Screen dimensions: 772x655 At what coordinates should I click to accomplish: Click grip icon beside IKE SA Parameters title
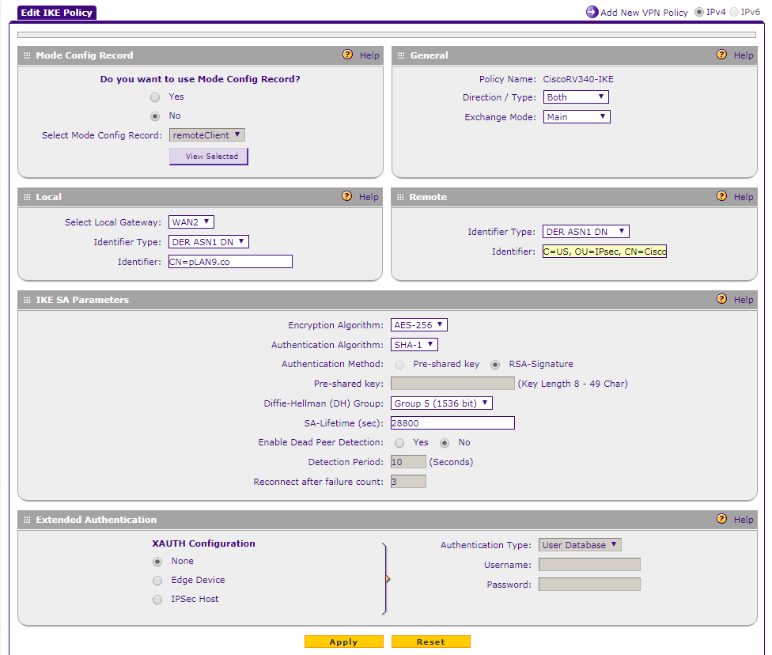[27, 300]
